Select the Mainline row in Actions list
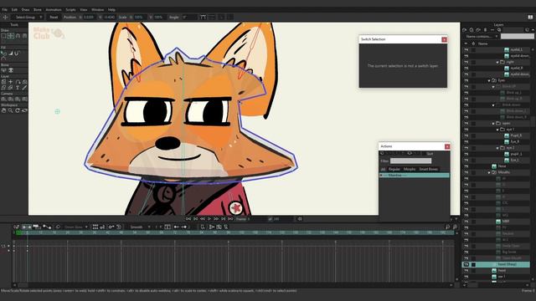 point(415,176)
